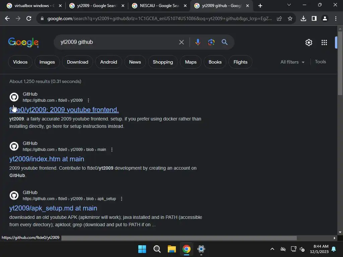Open yt2009/index.htm at main link

(47, 159)
